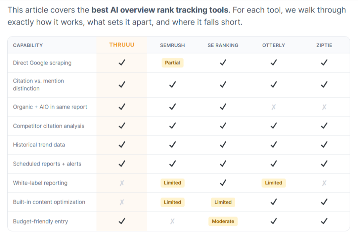This screenshot has width=358, height=236.
Task: Click Ziptie's checkmark for Budget-friendly entry
Action: point(324,221)
